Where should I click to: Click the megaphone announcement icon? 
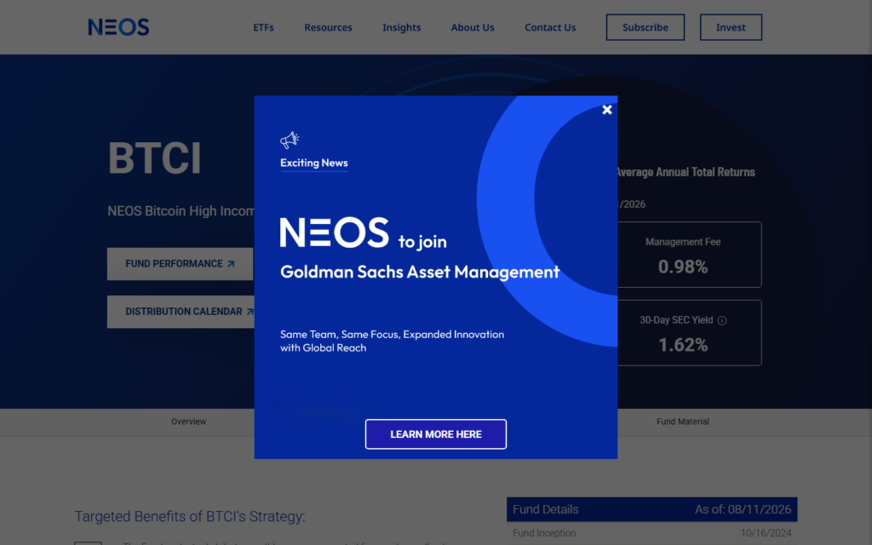pos(290,141)
